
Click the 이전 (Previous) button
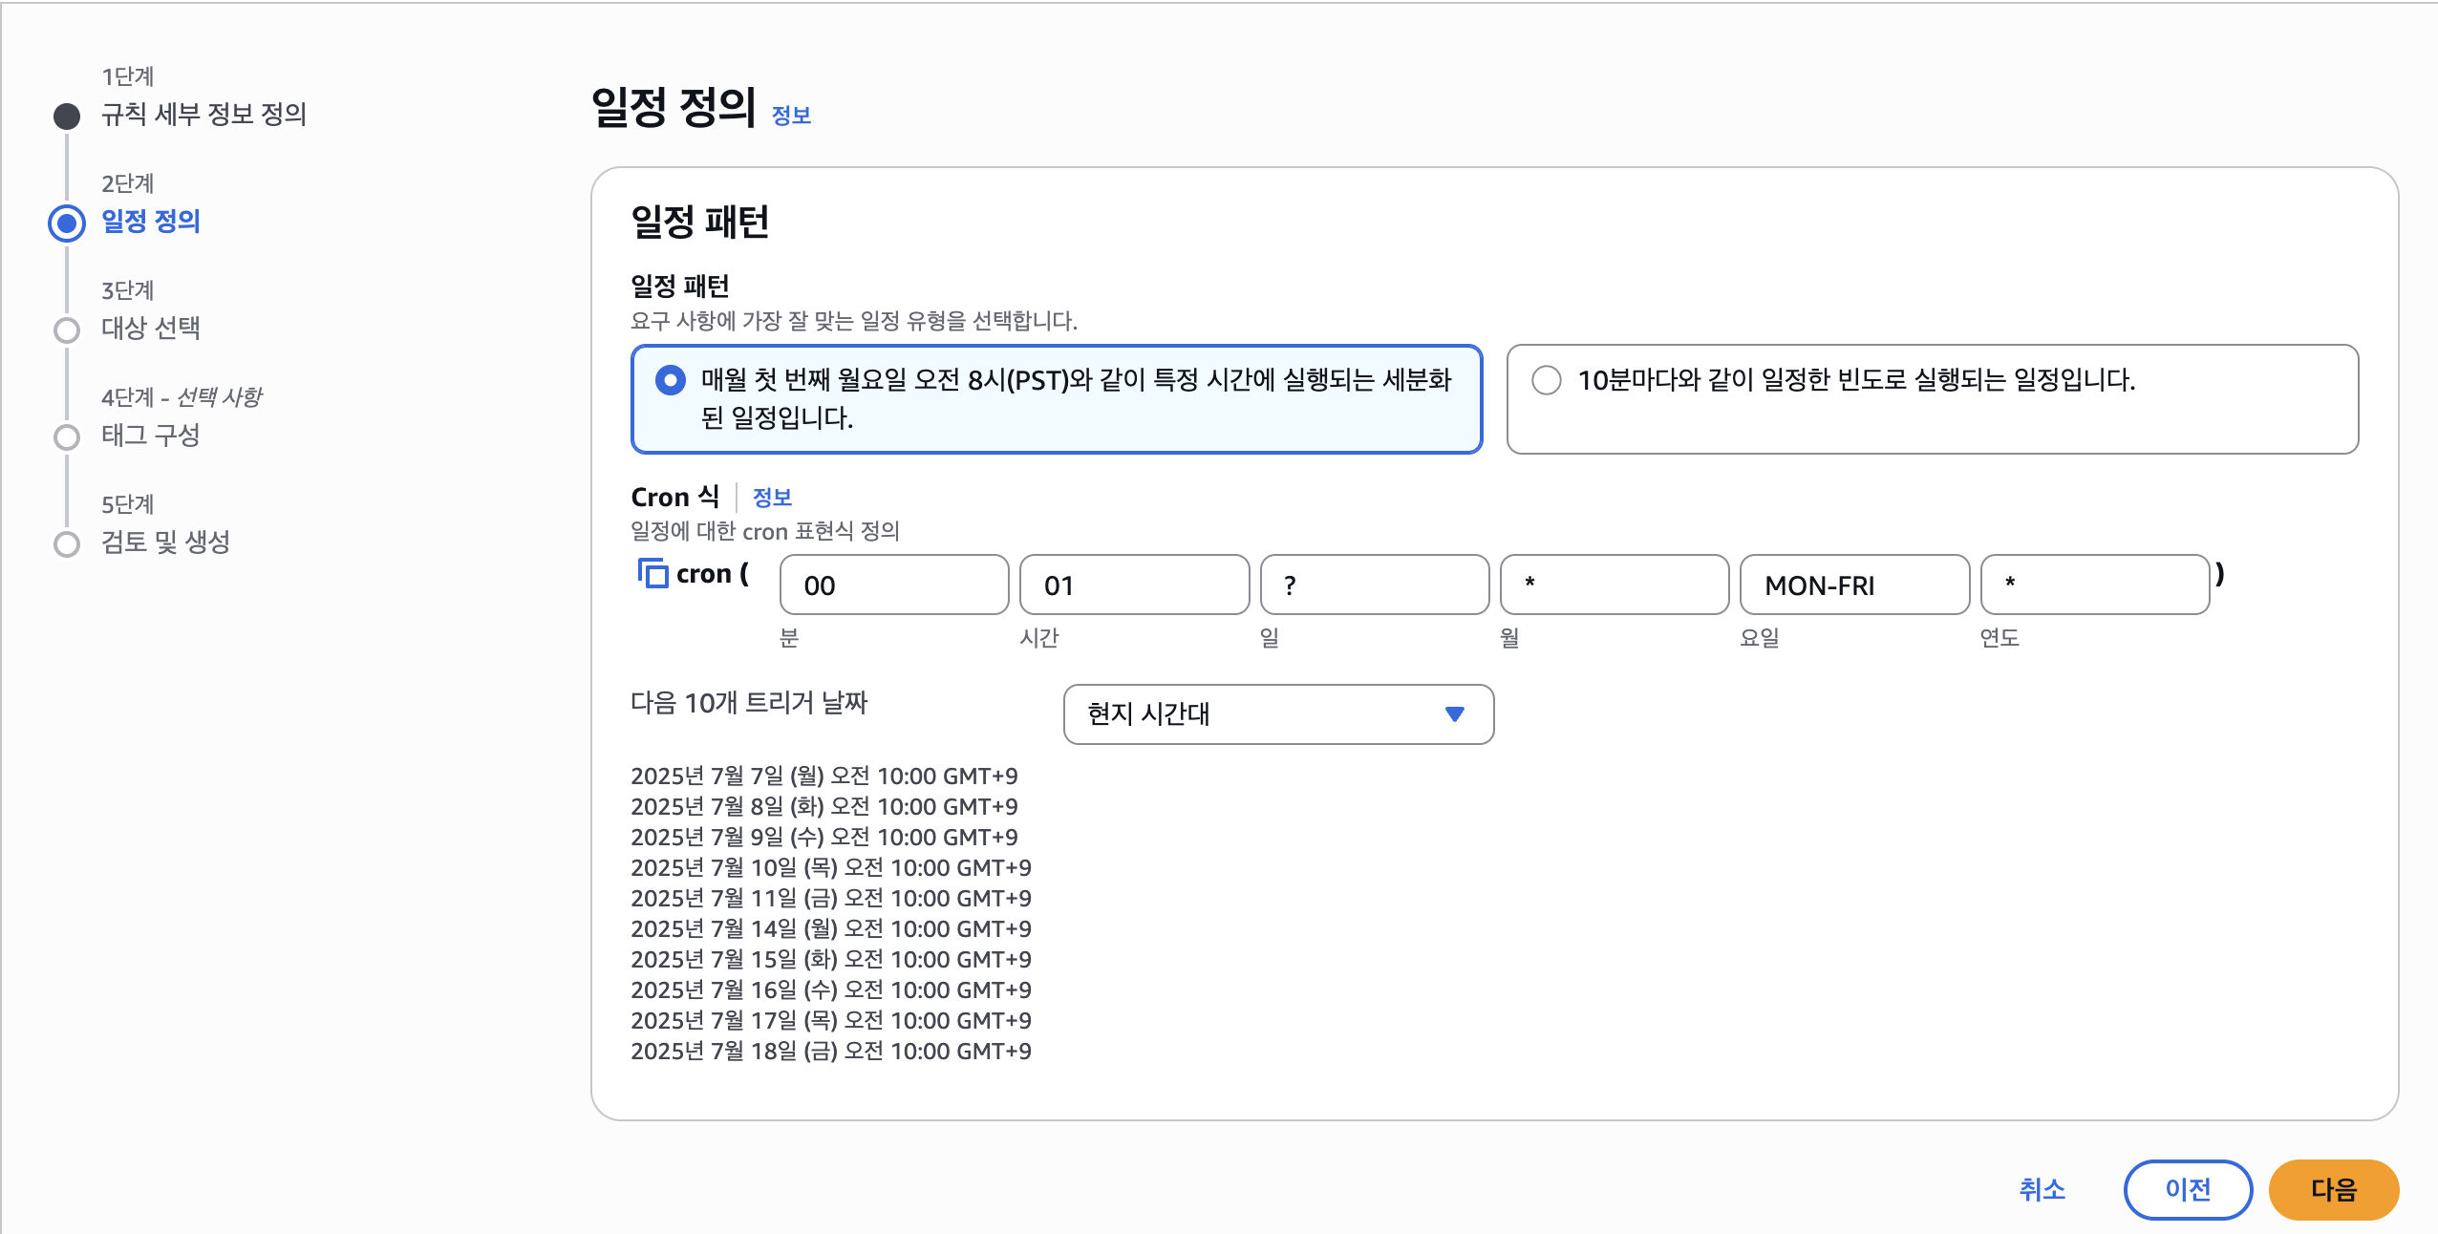tap(2188, 1189)
